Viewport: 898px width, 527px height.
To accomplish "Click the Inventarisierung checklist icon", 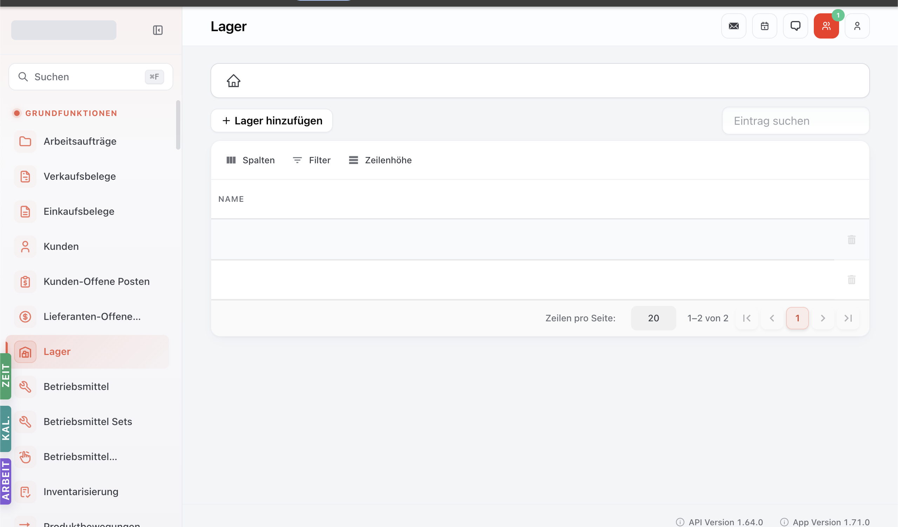I will coord(25,492).
